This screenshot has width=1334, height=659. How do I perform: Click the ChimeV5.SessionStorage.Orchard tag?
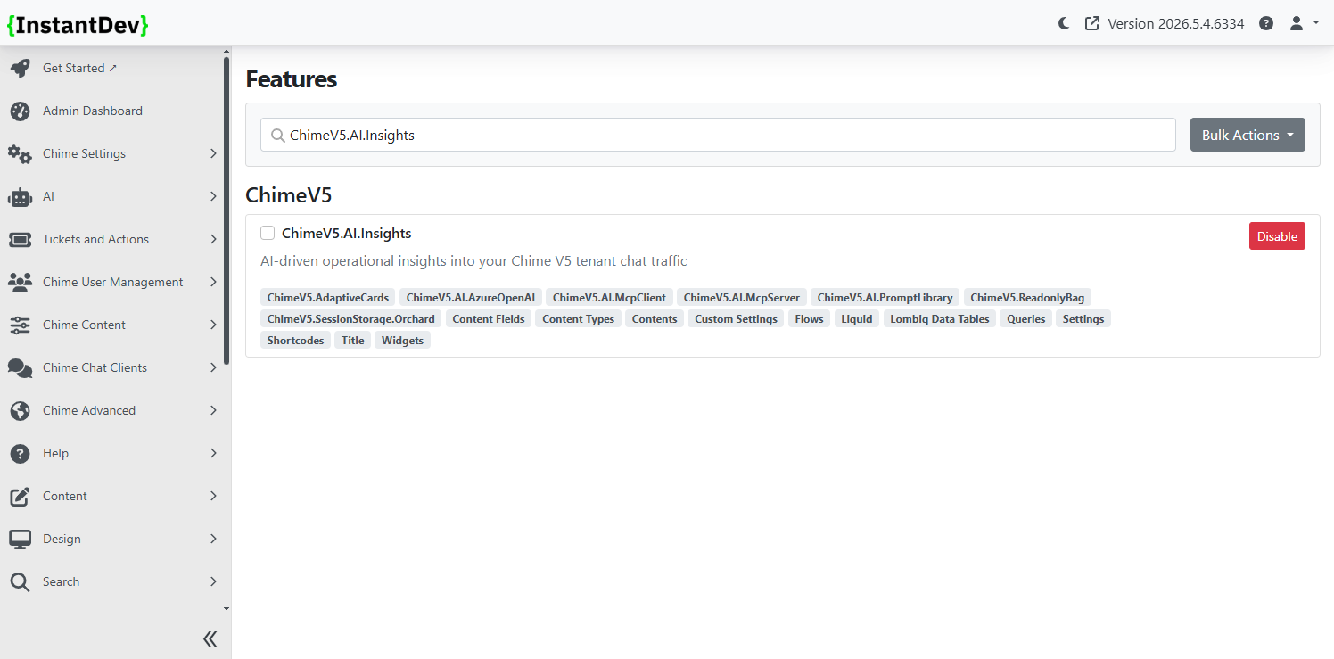(351, 318)
